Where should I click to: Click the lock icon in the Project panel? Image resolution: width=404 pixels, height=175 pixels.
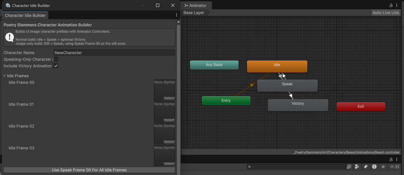click(x=391, y=160)
